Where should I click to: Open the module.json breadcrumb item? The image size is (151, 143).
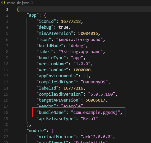(x=18, y=3)
